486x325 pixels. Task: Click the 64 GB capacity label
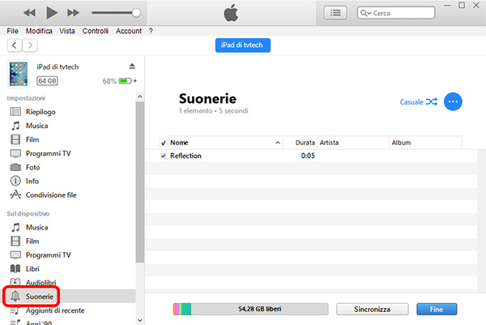47,81
